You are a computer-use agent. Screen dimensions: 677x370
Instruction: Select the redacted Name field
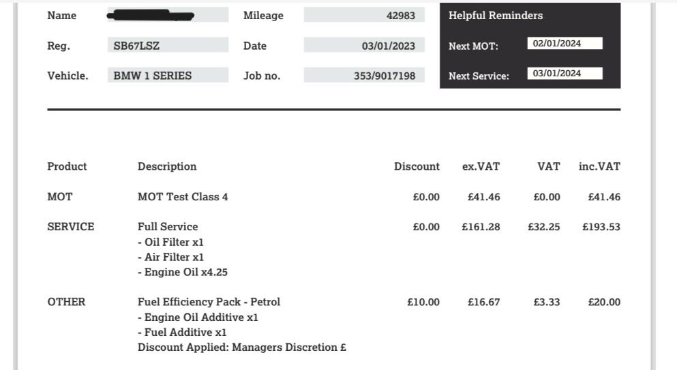click(x=168, y=15)
